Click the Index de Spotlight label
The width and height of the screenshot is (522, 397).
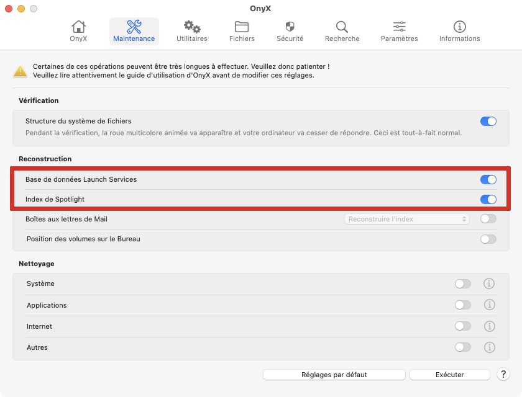click(x=55, y=199)
